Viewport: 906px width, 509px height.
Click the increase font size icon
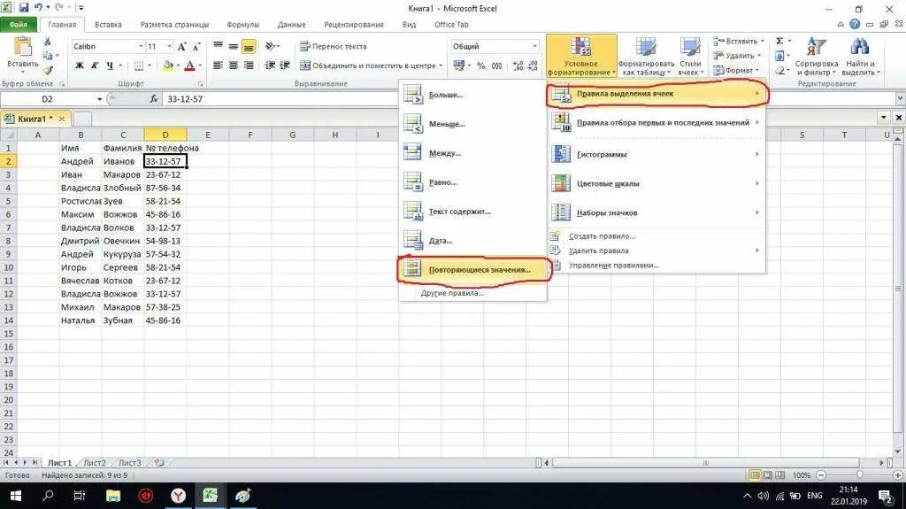coord(182,46)
